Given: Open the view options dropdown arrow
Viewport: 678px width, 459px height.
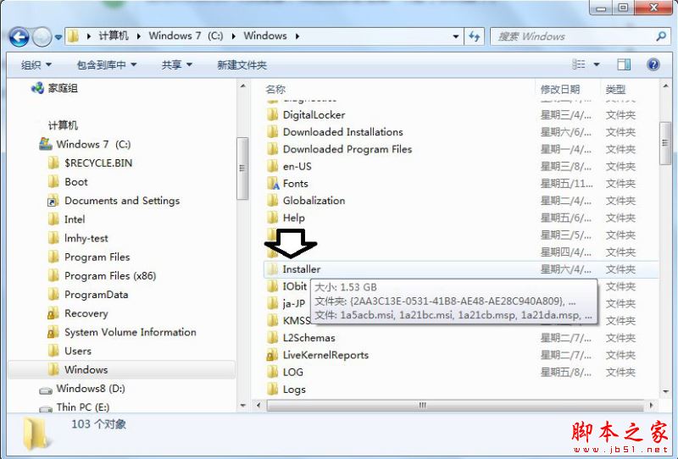Looking at the screenshot, I should 597,64.
